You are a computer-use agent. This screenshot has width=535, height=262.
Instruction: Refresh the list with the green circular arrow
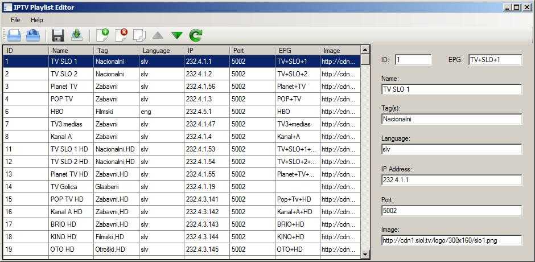tap(196, 35)
